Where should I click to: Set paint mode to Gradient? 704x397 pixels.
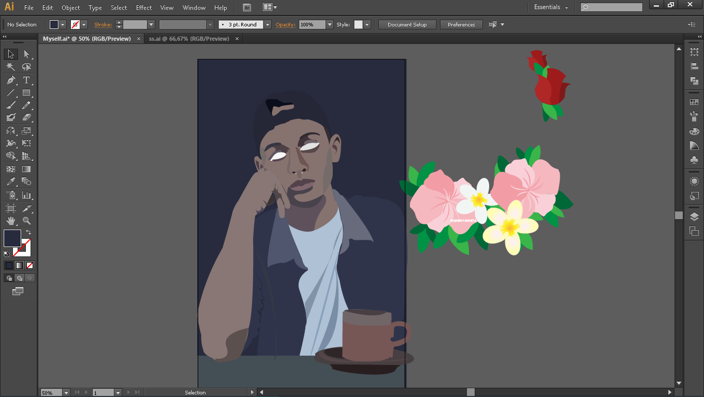pos(19,265)
